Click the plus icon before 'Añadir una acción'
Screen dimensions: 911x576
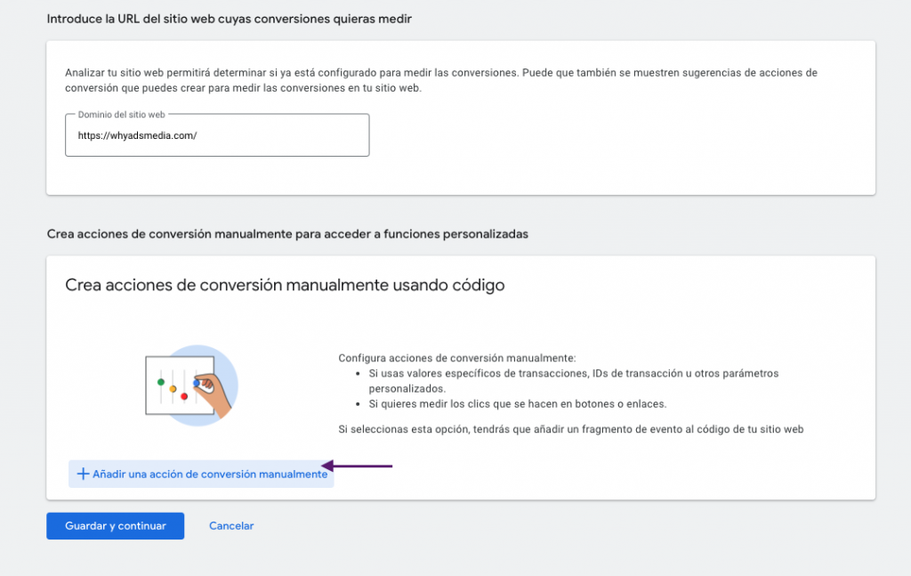82,474
